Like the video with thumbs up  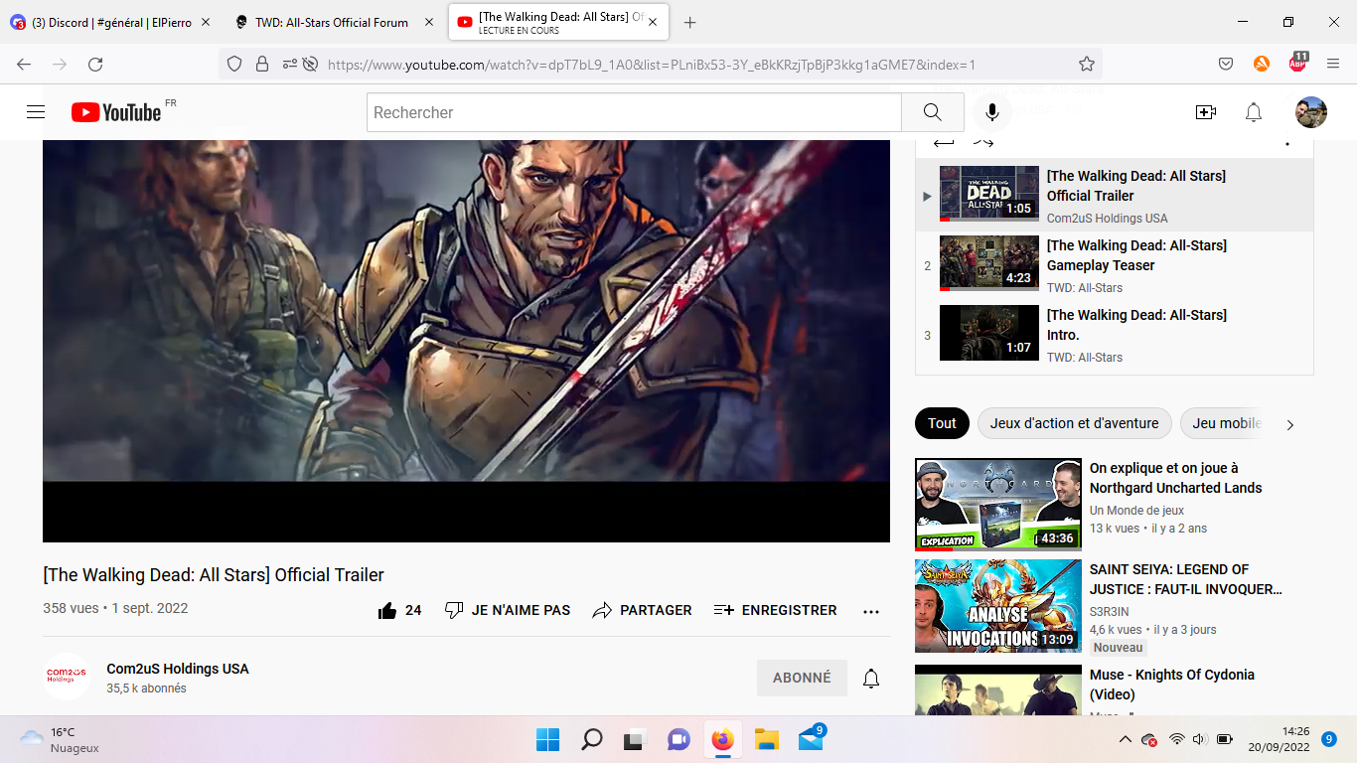pyautogui.click(x=388, y=610)
